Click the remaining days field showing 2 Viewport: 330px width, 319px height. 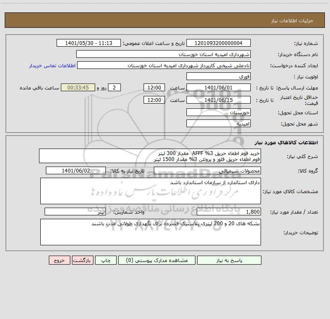(114, 87)
